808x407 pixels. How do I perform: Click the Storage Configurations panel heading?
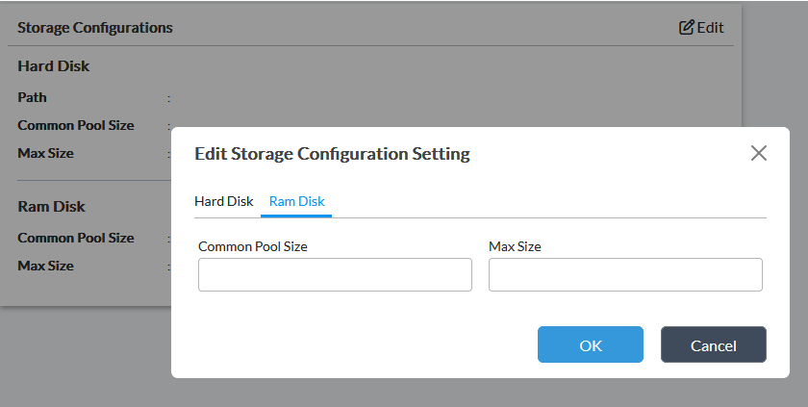tap(95, 28)
